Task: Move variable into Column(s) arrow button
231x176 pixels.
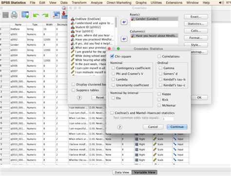Action: [x=124, y=39]
